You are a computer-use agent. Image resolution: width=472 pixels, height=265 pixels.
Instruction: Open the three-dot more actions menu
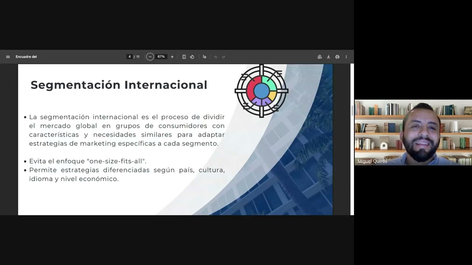346,57
